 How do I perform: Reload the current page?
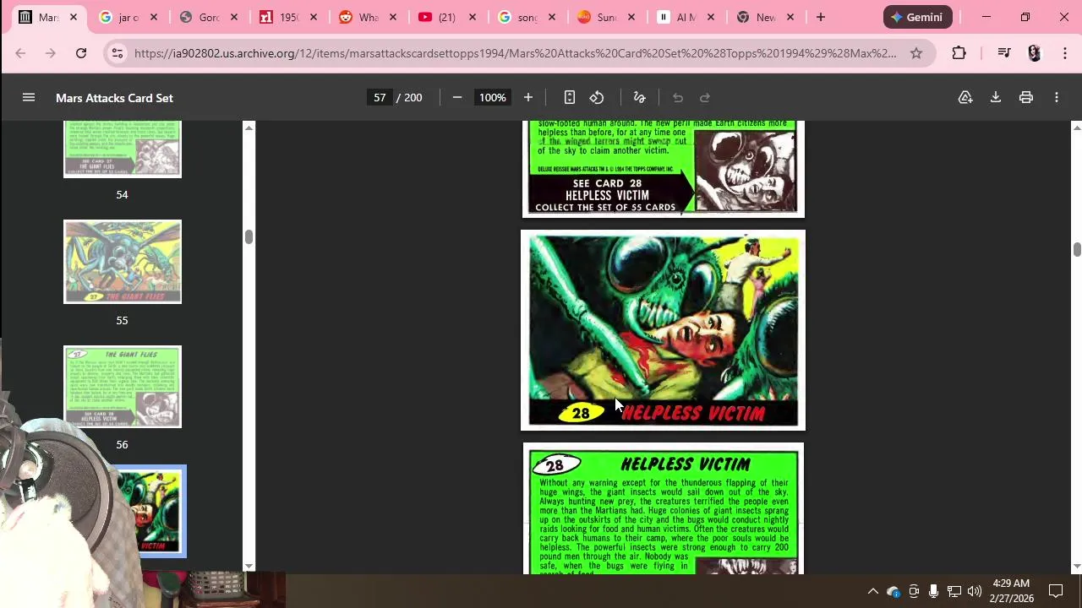(x=81, y=53)
